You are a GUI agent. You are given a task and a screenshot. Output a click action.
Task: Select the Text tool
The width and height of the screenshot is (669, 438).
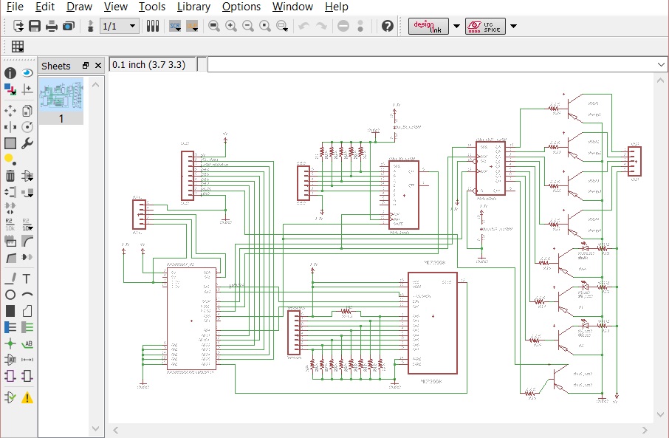[27, 279]
